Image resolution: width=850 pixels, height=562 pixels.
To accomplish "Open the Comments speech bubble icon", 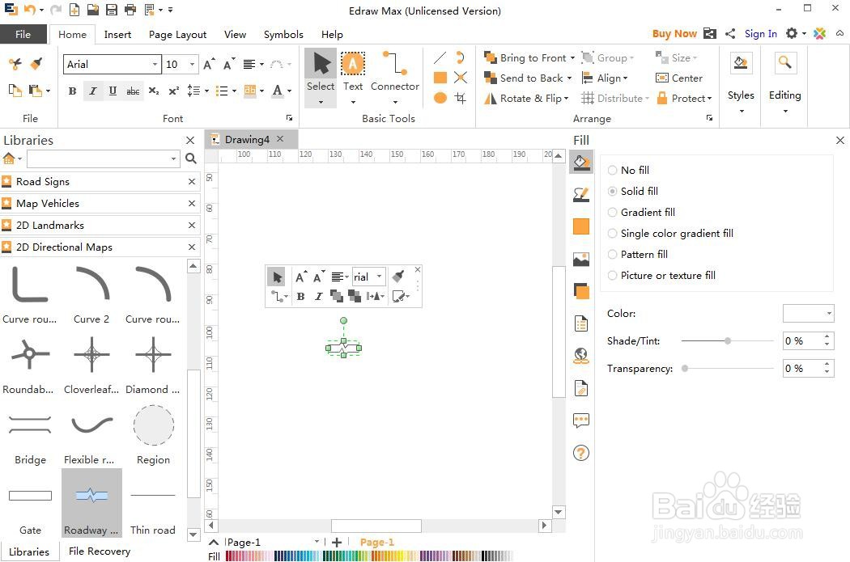I will pyautogui.click(x=581, y=420).
